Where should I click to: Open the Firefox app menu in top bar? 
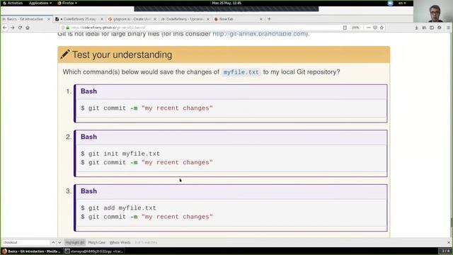coord(67,3)
